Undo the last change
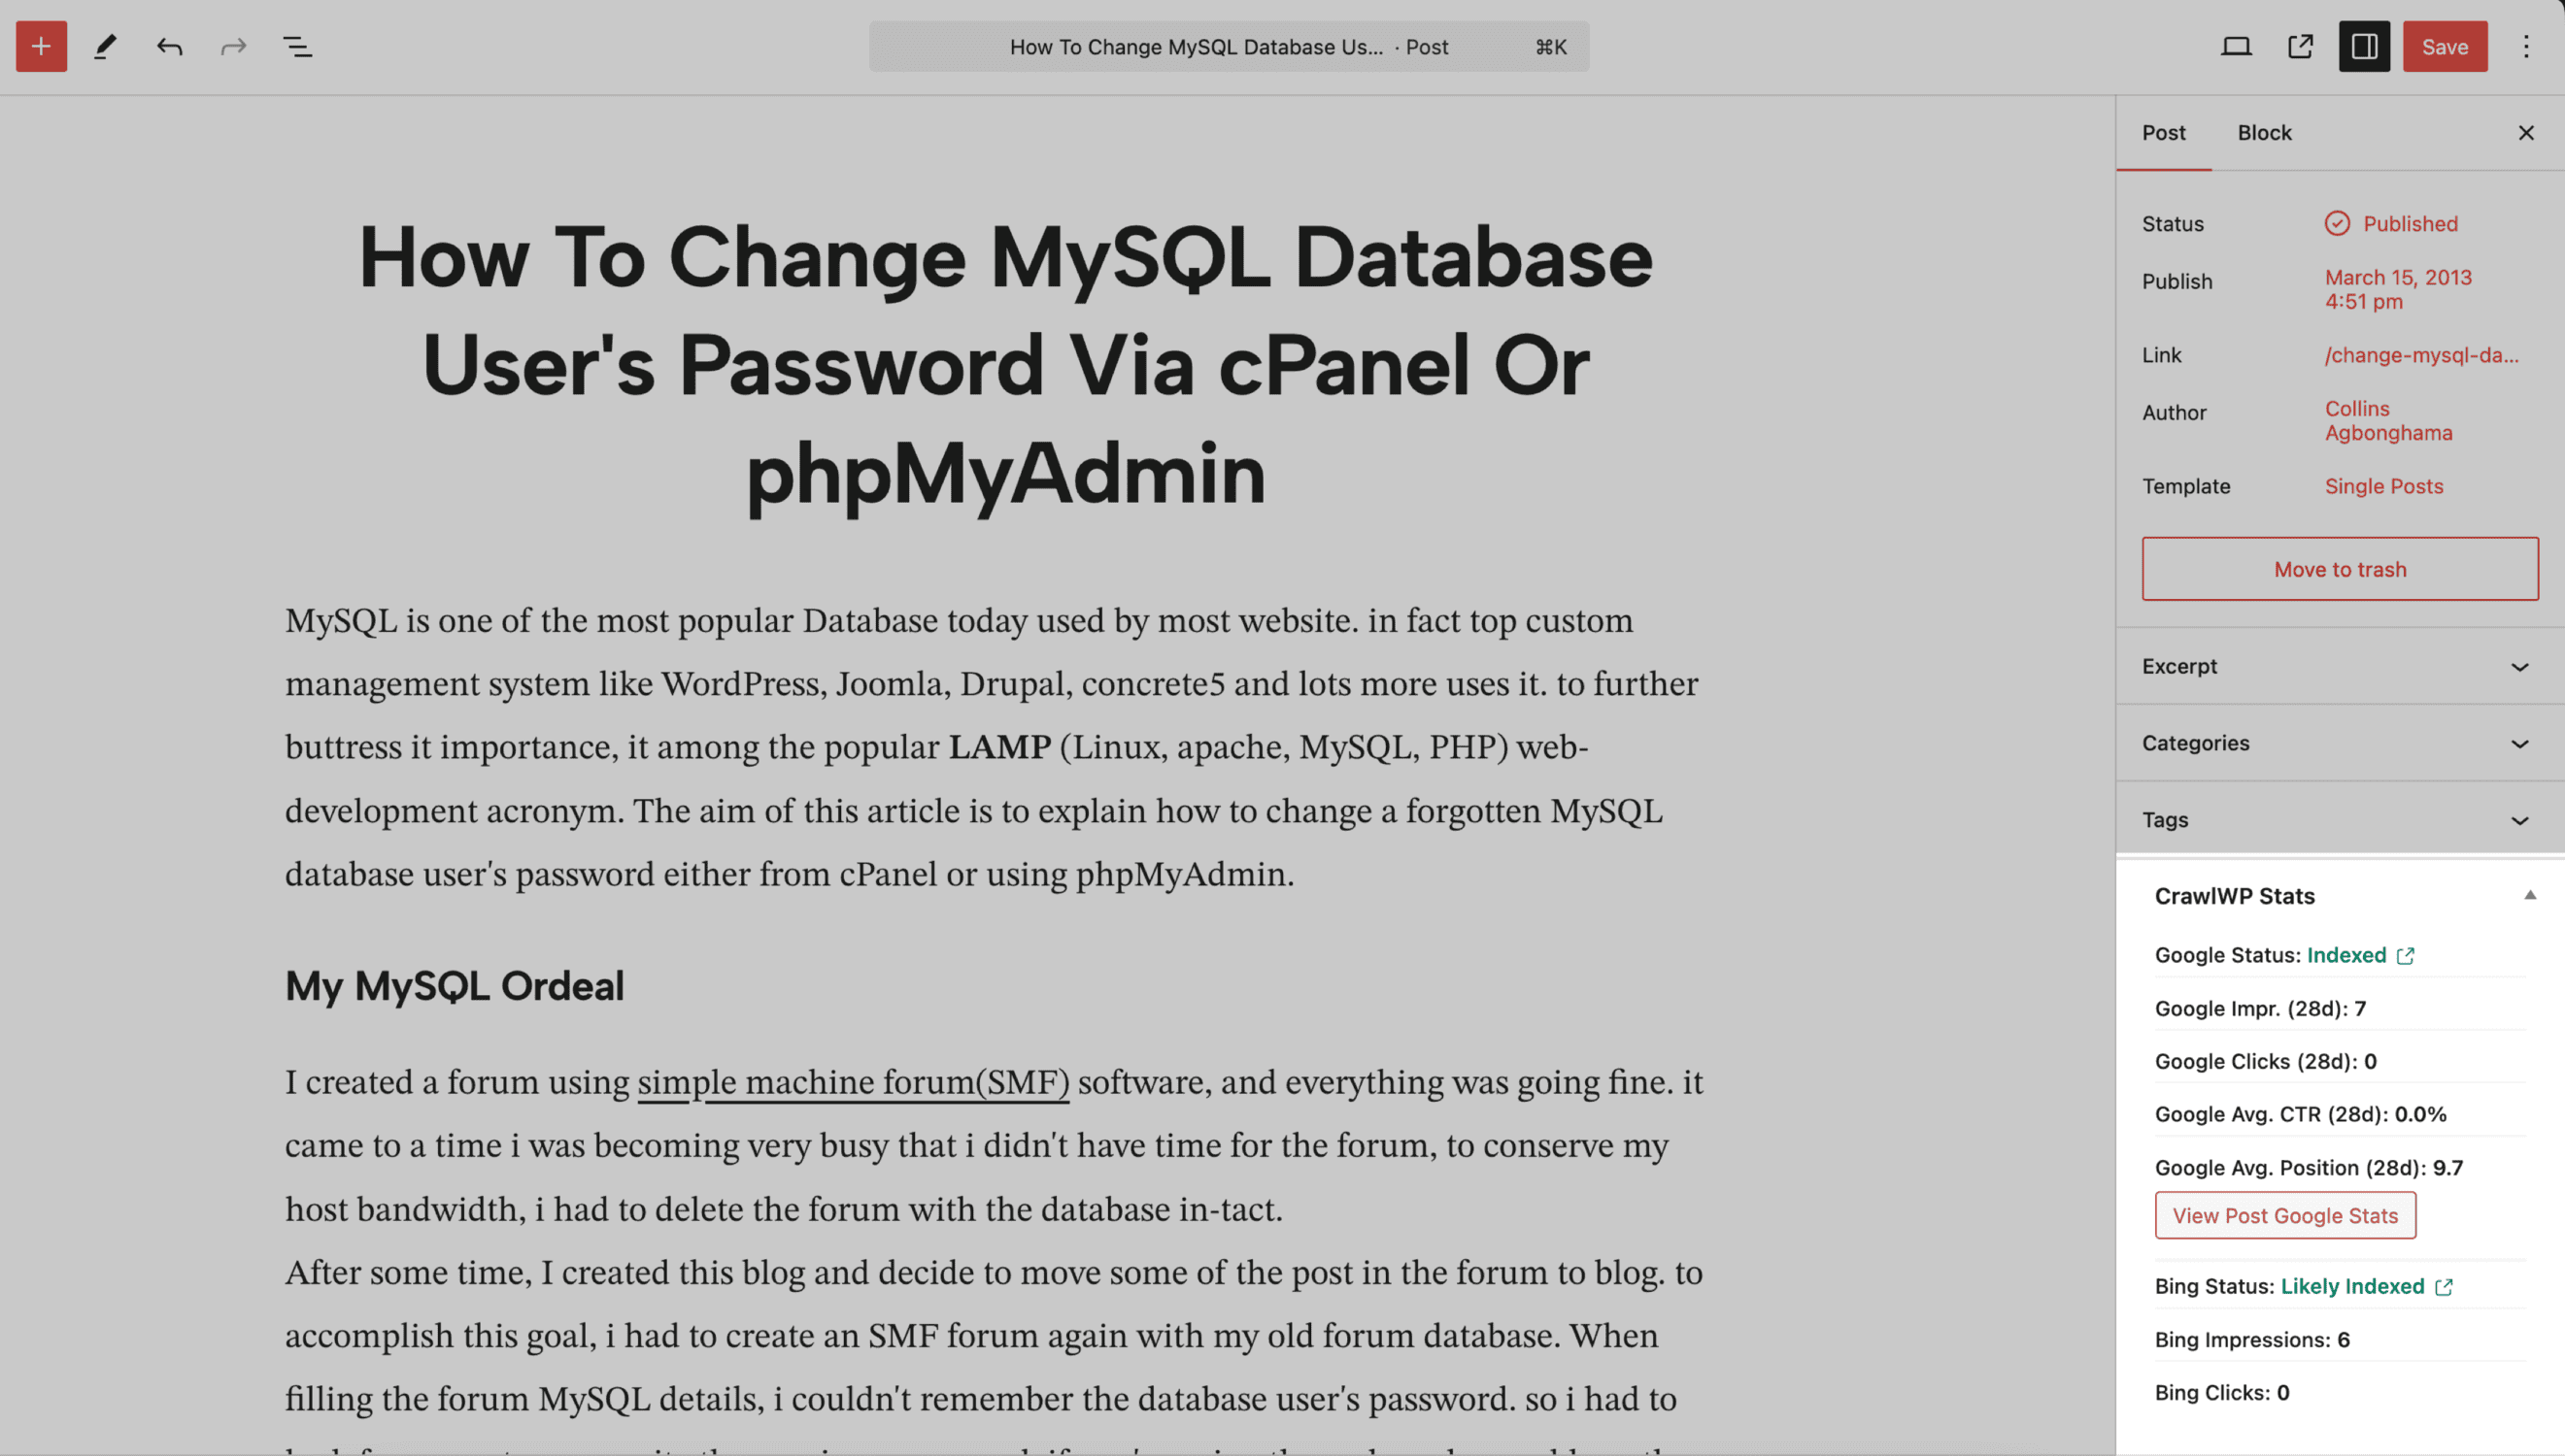This screenshot has width=2565, height=1456. 169,46
